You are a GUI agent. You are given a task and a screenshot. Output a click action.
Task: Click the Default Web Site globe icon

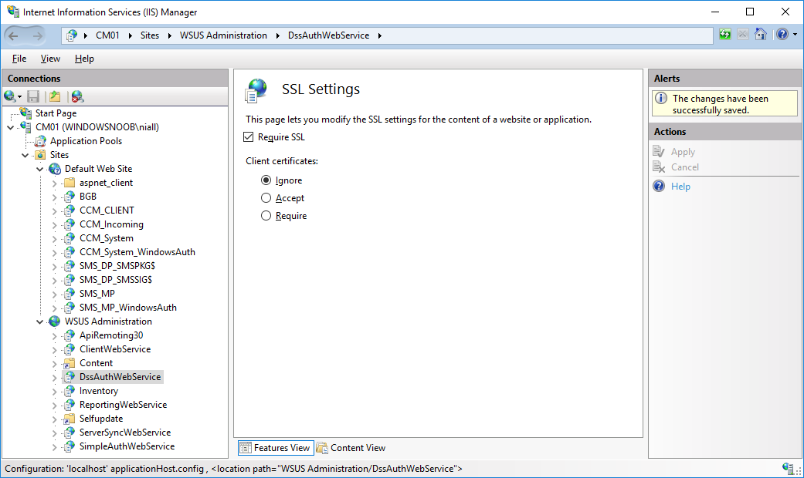pos(55,168)
